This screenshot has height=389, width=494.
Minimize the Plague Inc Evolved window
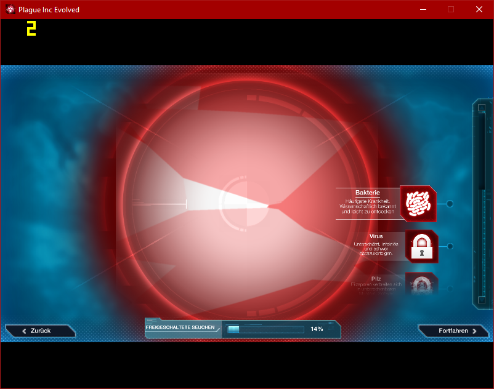tap(423, 9)
